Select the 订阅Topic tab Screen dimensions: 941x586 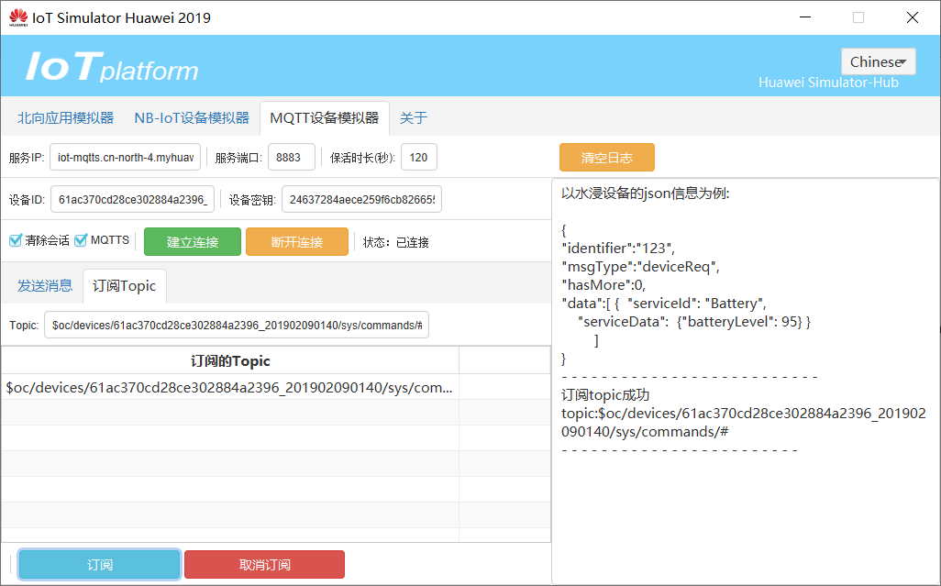(x=124, y=286)
